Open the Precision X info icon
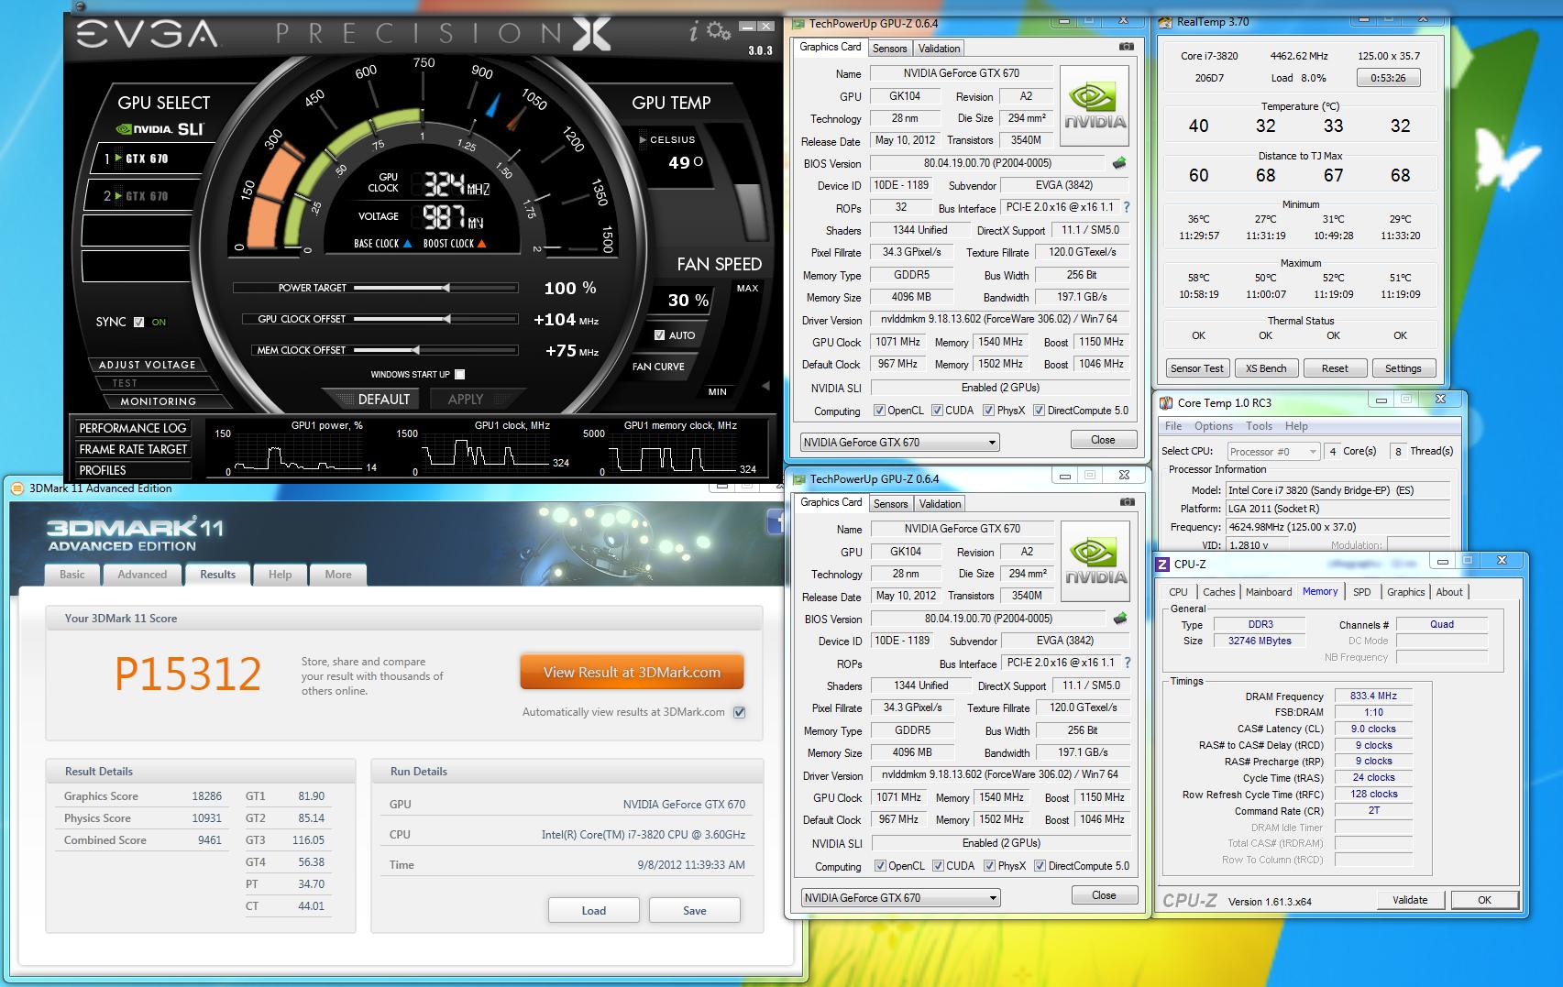 tap(694, 33)
